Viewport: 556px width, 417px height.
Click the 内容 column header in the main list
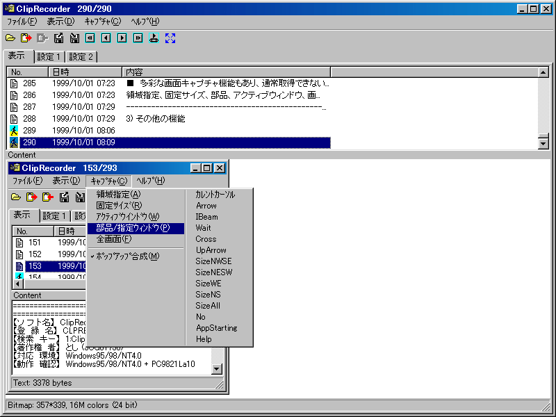pyautogui.click(x=227, y=72)
